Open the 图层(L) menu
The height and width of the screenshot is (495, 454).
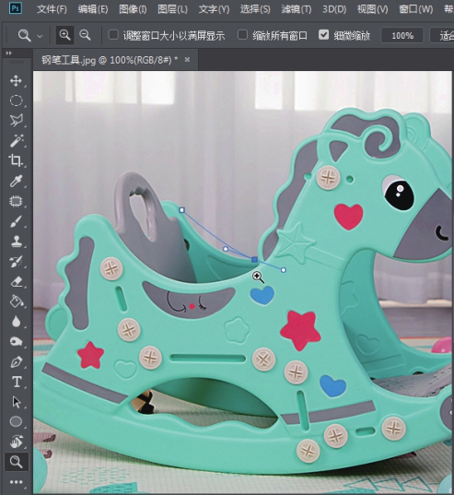(172, 9)
